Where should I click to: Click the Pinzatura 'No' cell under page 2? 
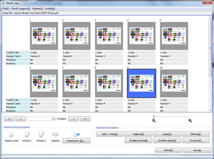coord(77,60)
